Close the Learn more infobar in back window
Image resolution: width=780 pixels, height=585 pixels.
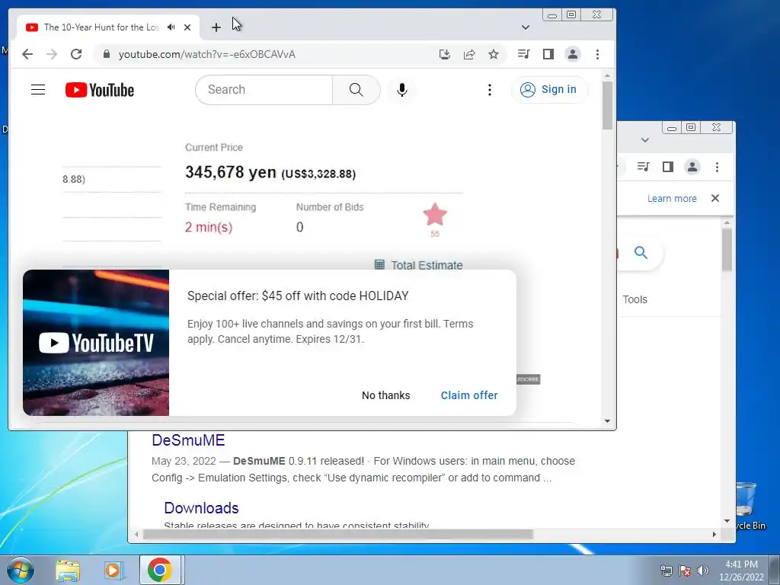[x=715, y=198]
